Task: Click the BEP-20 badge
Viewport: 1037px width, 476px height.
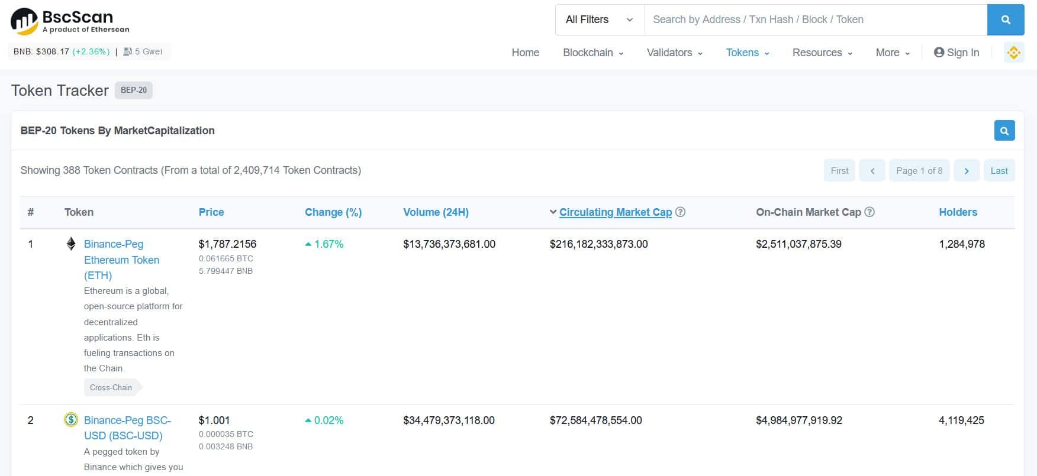Action: click(x=134, y=90)
